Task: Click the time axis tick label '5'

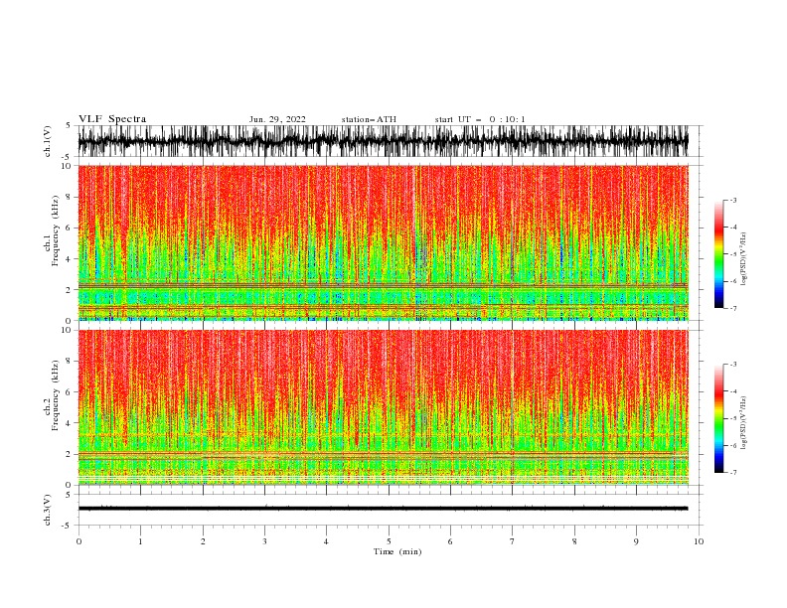Action: pos(389,541)
